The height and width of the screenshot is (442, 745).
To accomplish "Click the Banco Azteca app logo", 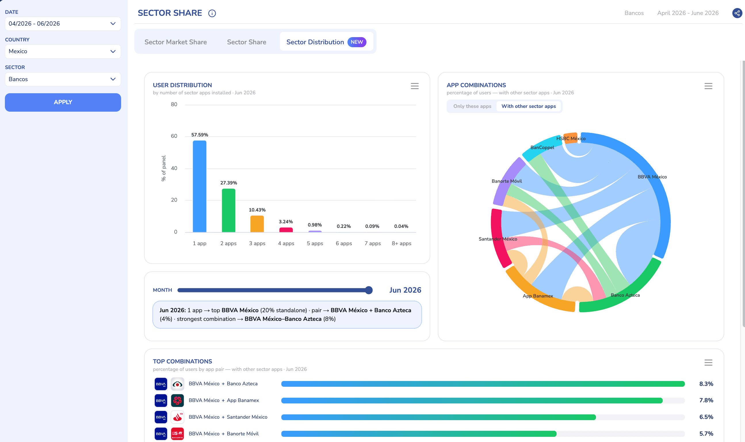I will (x=177, y=384).
